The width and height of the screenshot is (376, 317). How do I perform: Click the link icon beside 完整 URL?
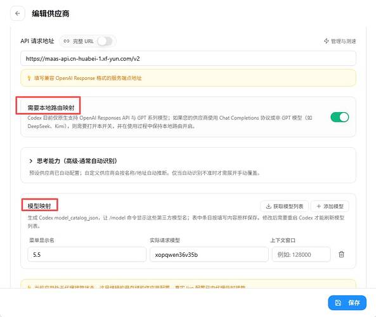click(x=67, y=41)
